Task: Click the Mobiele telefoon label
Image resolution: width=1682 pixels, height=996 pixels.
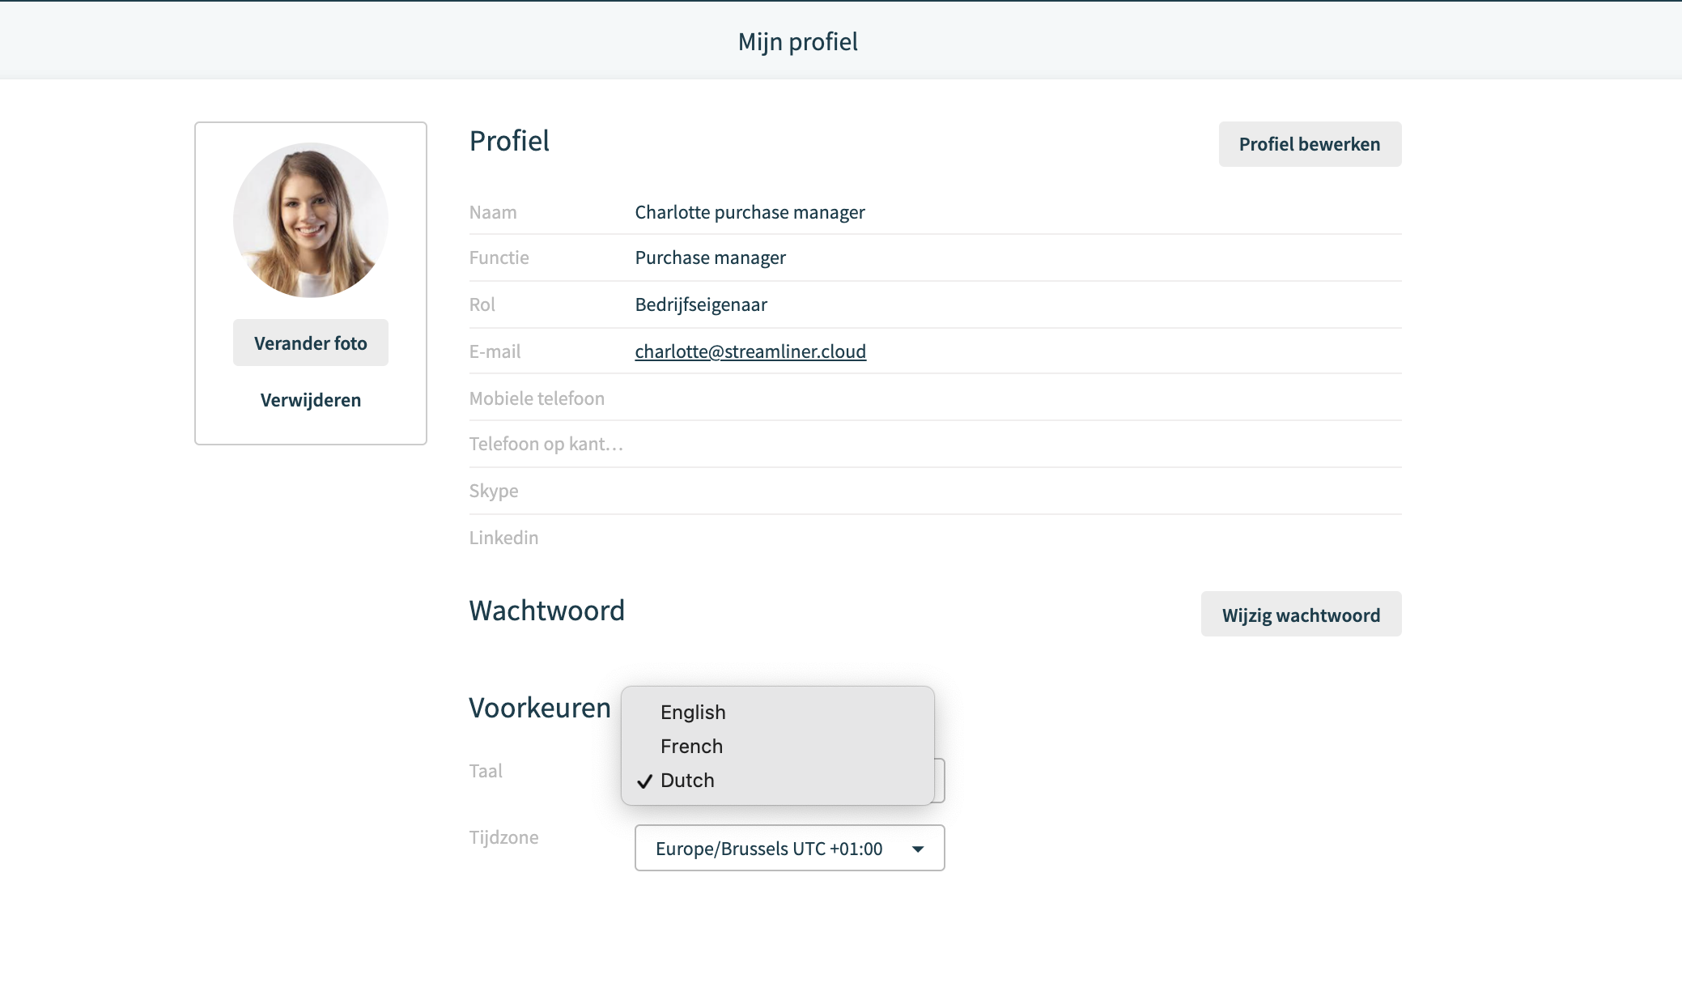Action: click(537, 398)
